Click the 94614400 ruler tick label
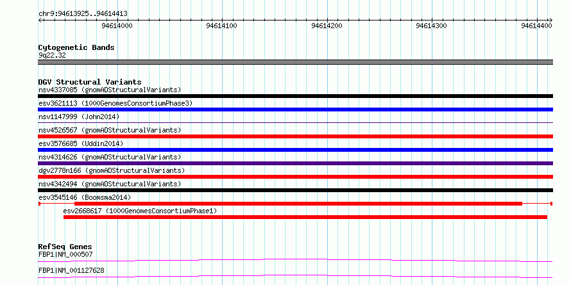Image resolution: width=571 pixels, height=285 pixels. click(x=537, y=26)
